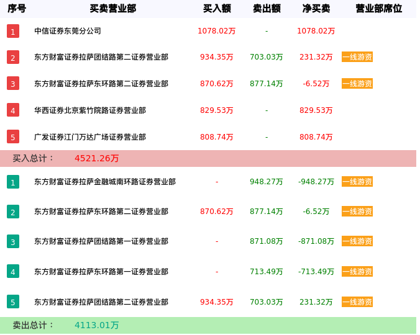Click the 买入总计 4521.26万 total row
Screen dimensions: 420x335
click(96, 158)
